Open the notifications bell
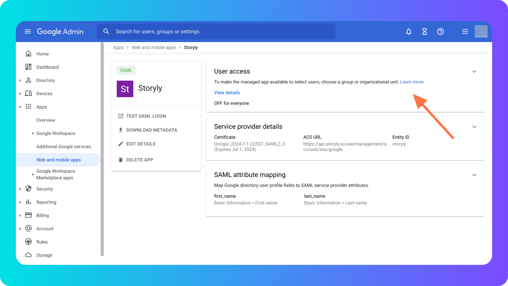The width and height of the screenshot is (508, 286). point(409,31)
